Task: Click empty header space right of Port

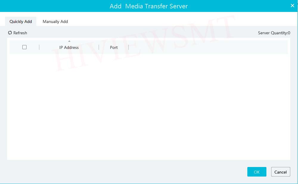Action: pos(208,47)
